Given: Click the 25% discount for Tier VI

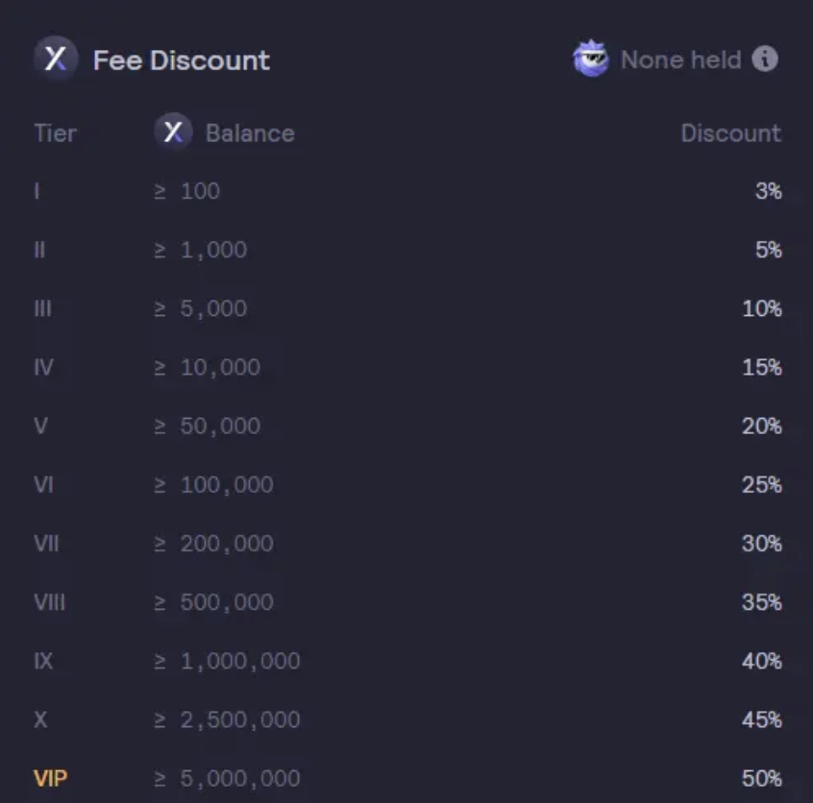Looking at the screenshot, I should (x=762, y=485).
